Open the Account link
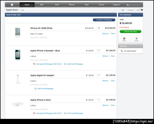The width and height of the screenshot is (154, 124). pyautogui.click(x=130, y=10)
